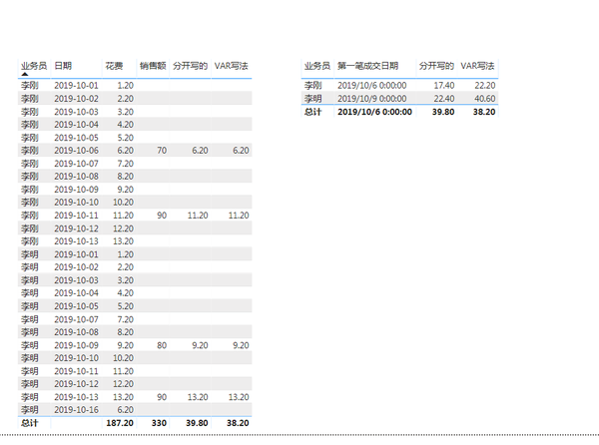Click the sort arrow under 业务员
599x445 pixels.
pos(25,74)
